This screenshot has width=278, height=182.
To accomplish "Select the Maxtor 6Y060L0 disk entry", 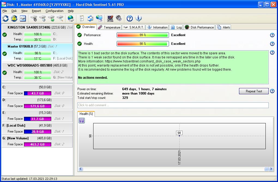I will click(x=37, y=52).
